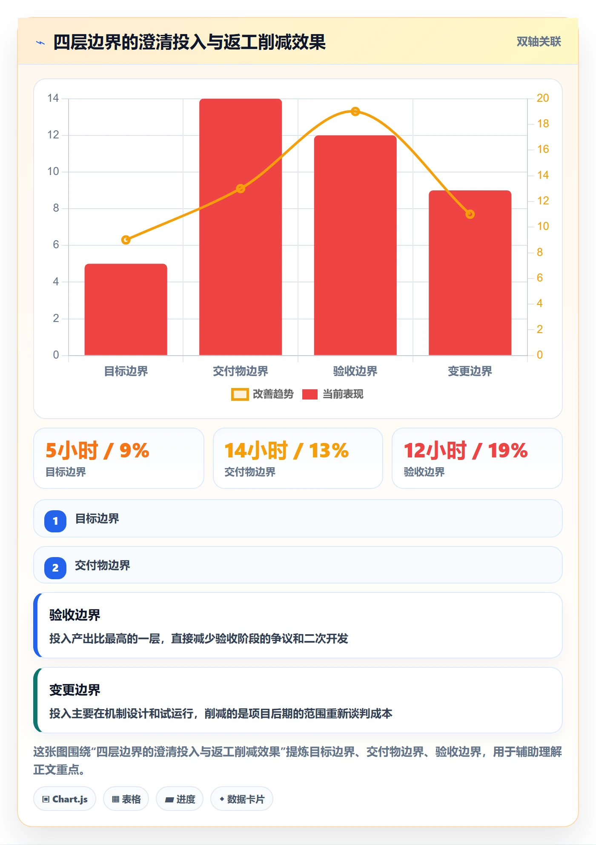Click the chart title 四层边界的澄清投入与返工削减效果
The height and width of the screenshot is (845, 596).
click(x=189, y=42)
